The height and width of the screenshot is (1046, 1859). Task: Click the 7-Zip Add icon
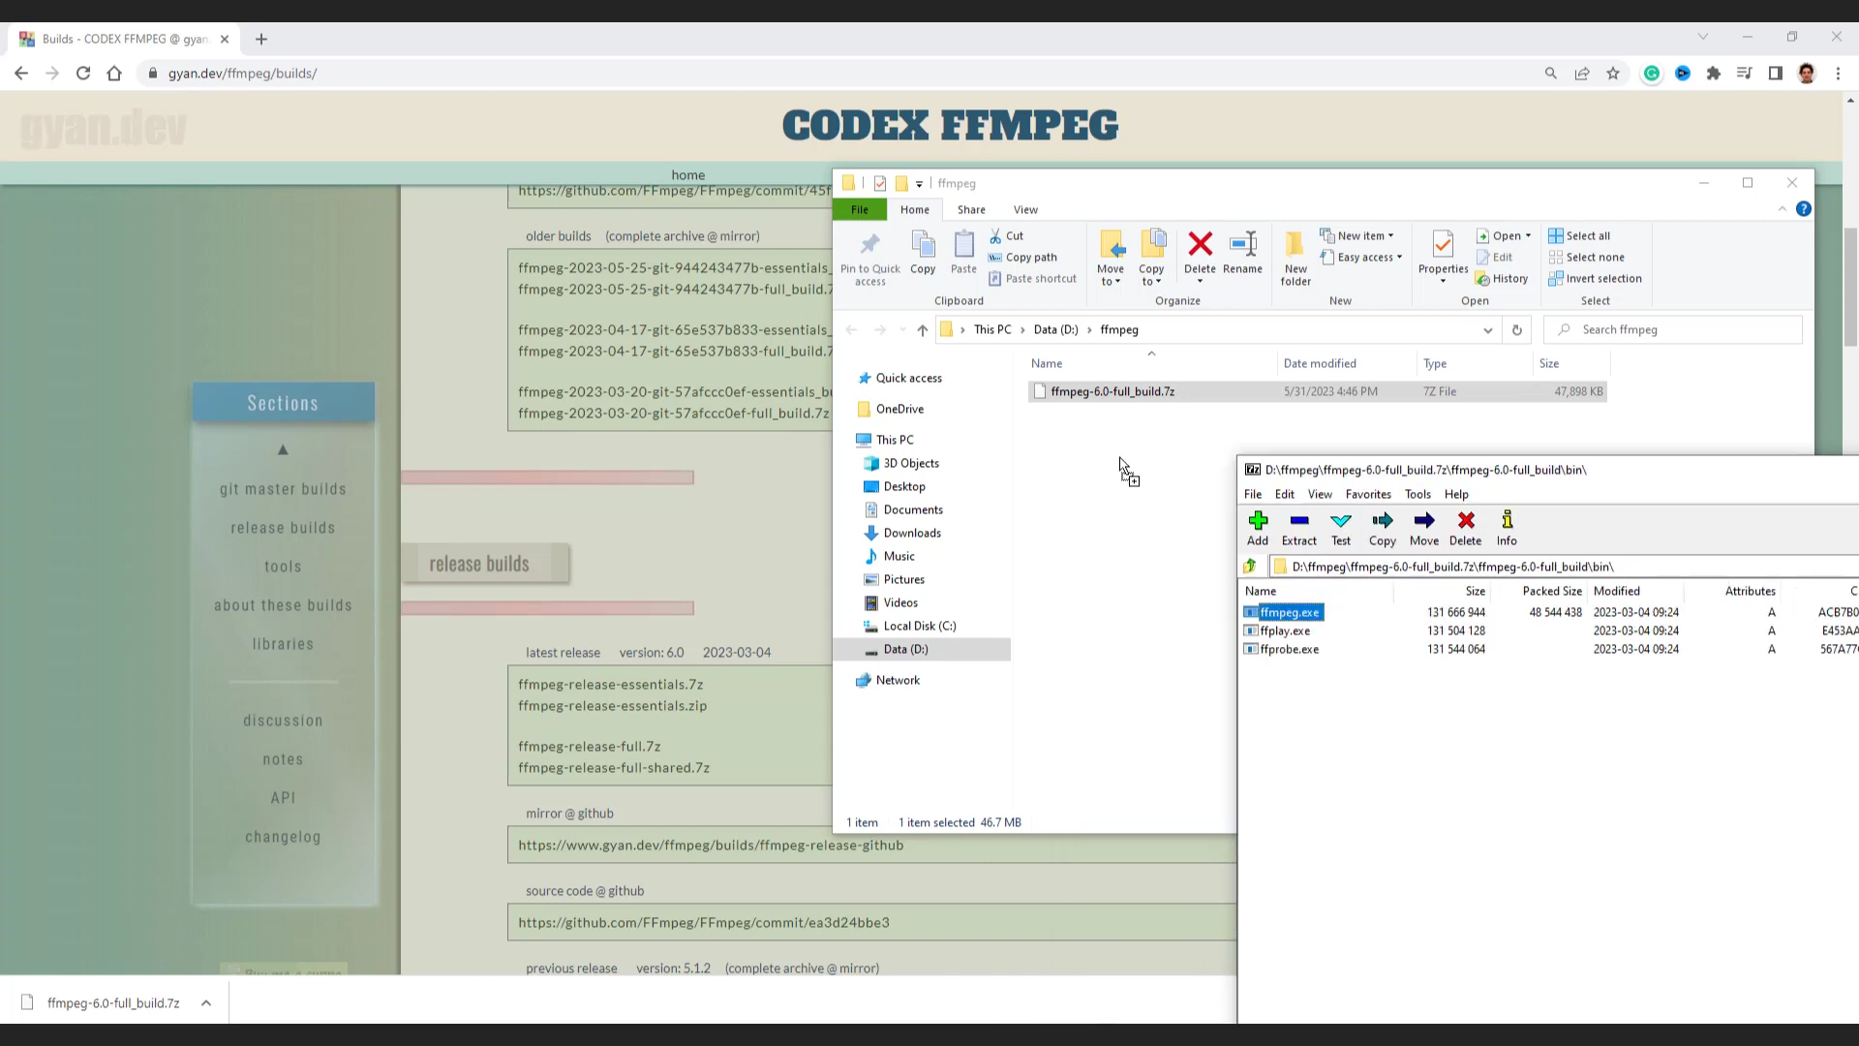click(1258, 528)
